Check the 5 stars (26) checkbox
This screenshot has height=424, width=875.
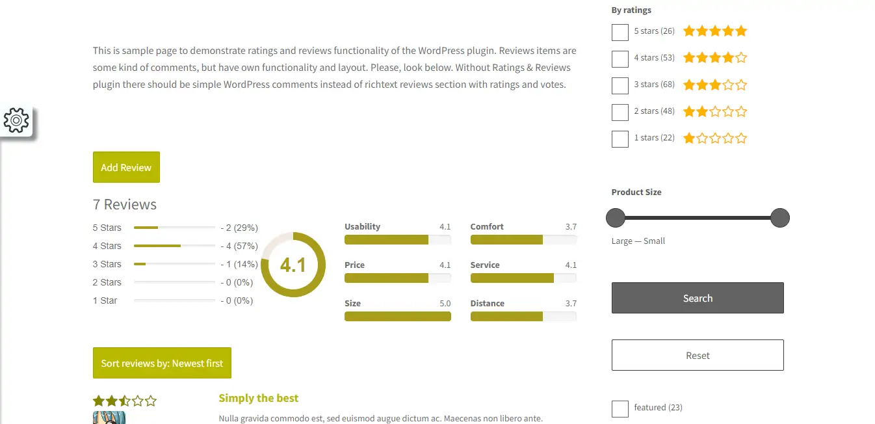click(620, 32)
